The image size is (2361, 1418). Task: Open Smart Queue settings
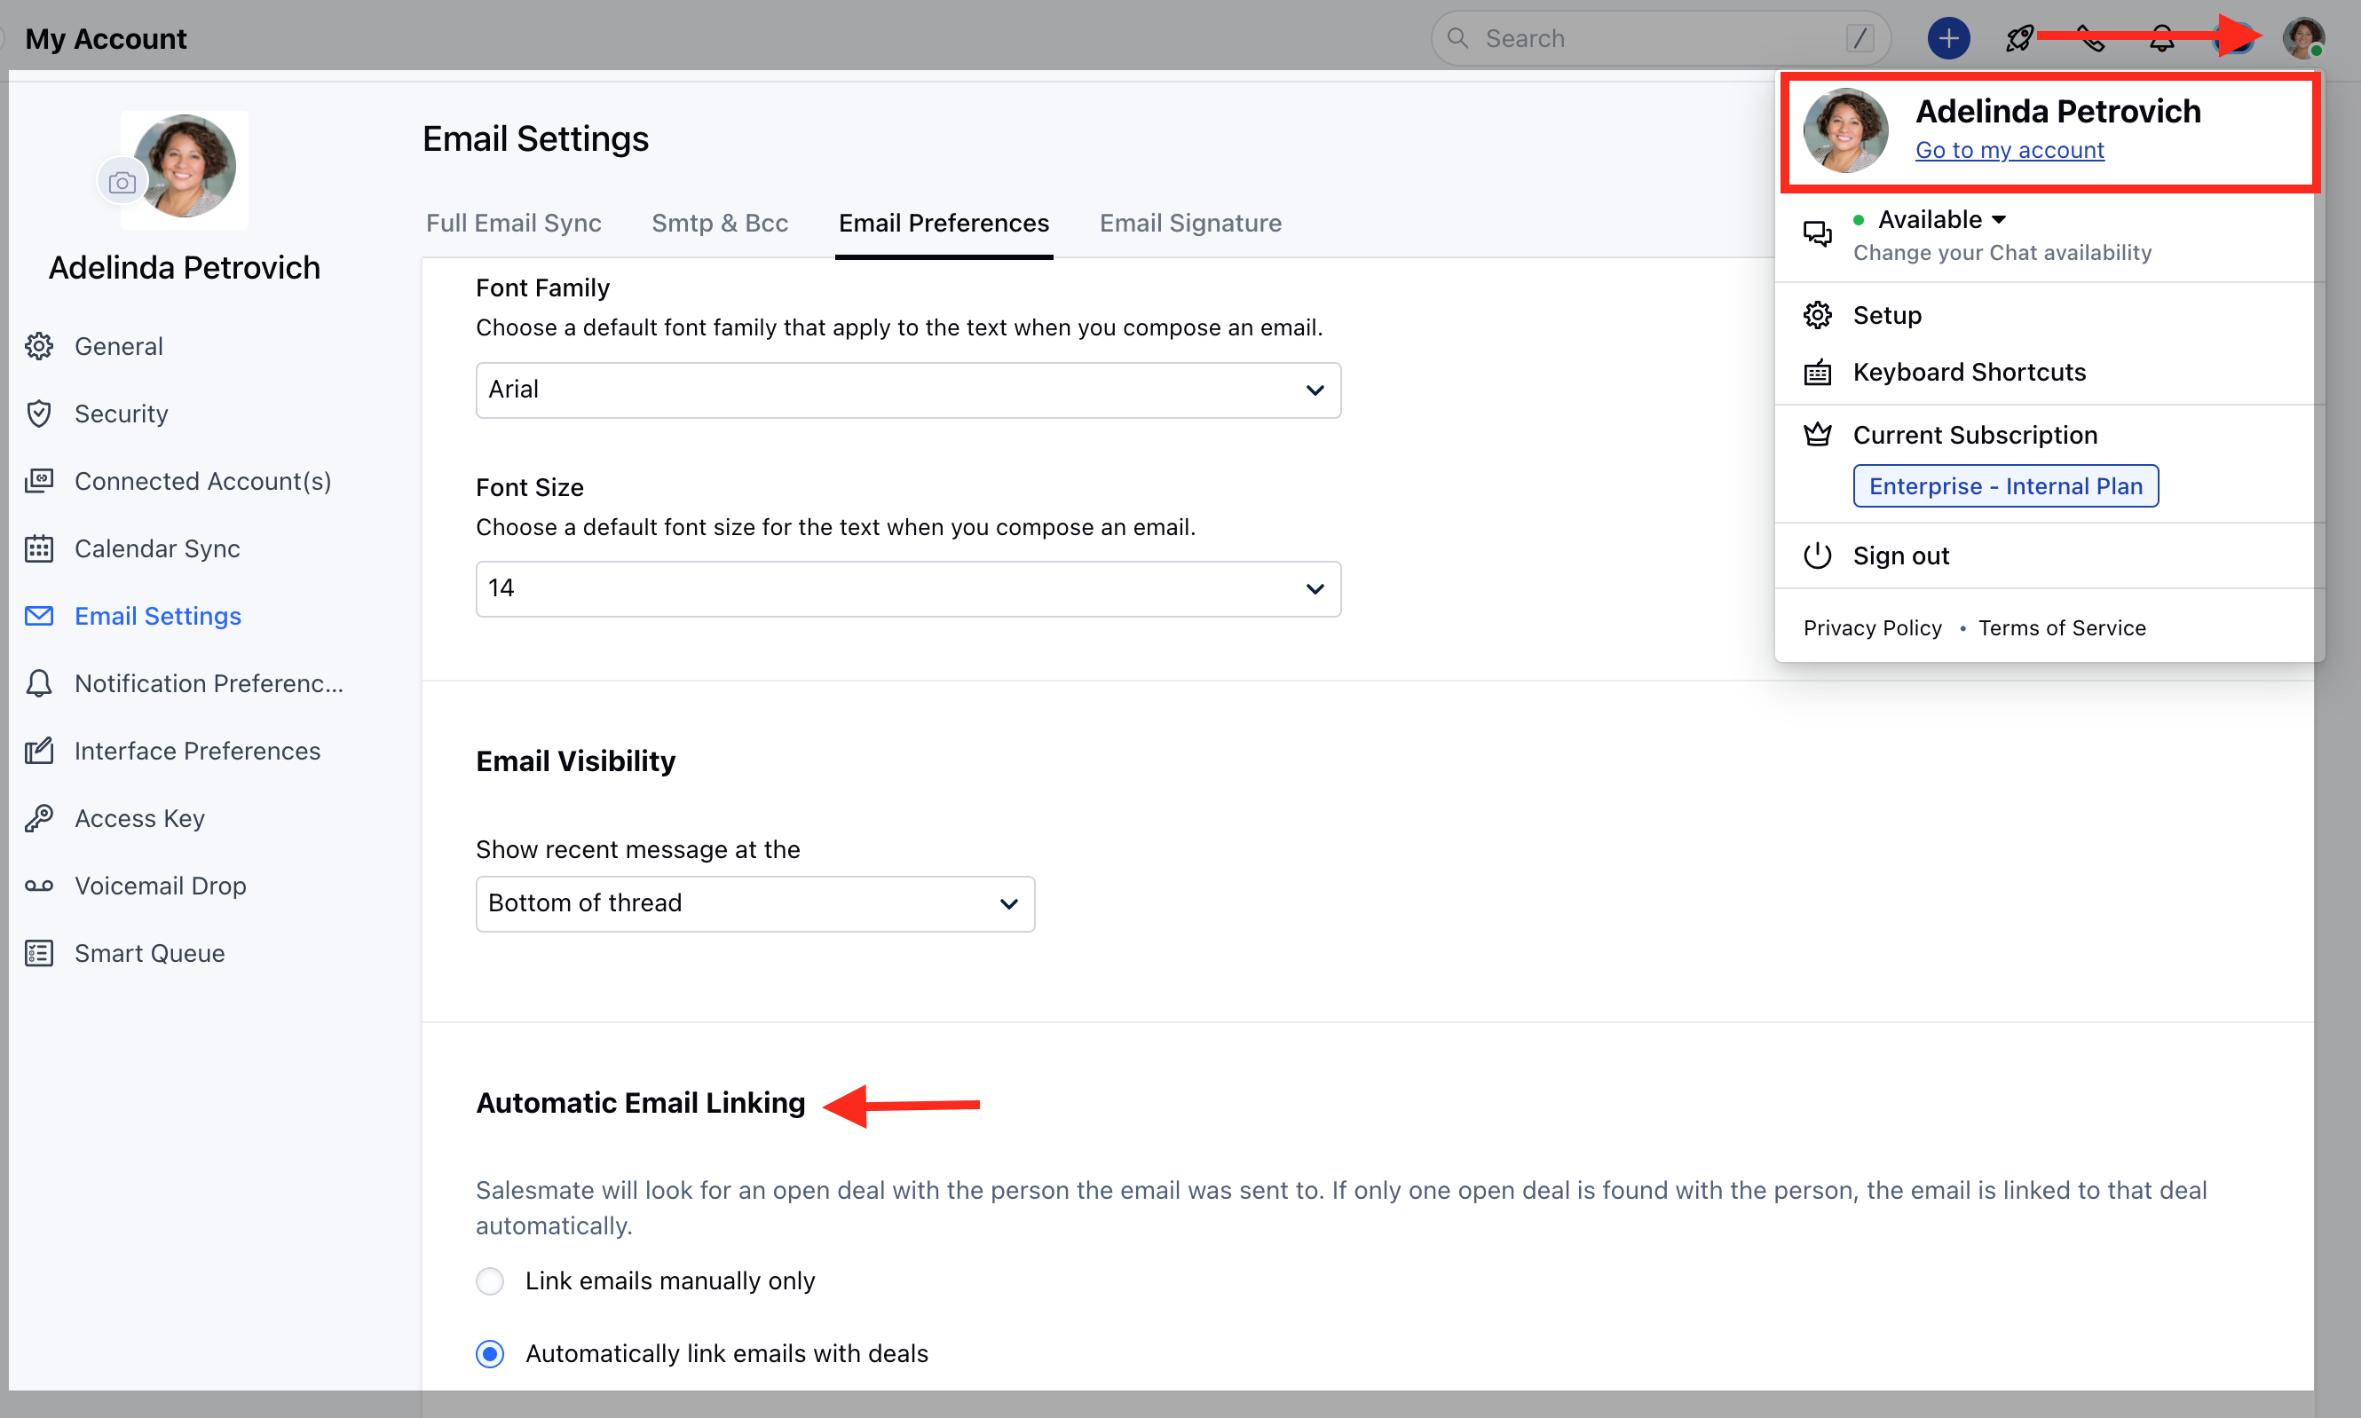[x=149, y=953]
